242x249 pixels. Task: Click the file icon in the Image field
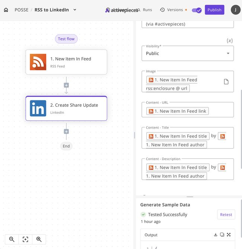pos(226,82)
